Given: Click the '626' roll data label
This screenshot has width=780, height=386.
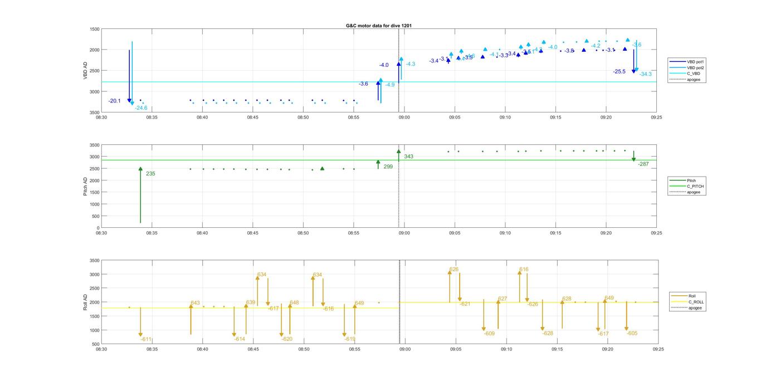Looking at the screenshot, I should 454,270.
